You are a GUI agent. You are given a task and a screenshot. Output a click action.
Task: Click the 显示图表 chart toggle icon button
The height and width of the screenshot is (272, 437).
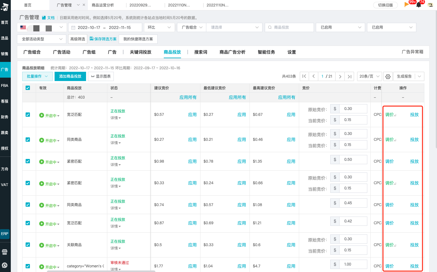101,76
